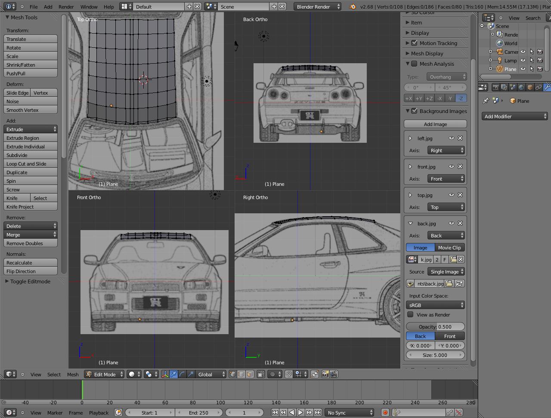Open the Edit Mode dropdown
This screenshot has width=551, height=418.
pos(105,374)
